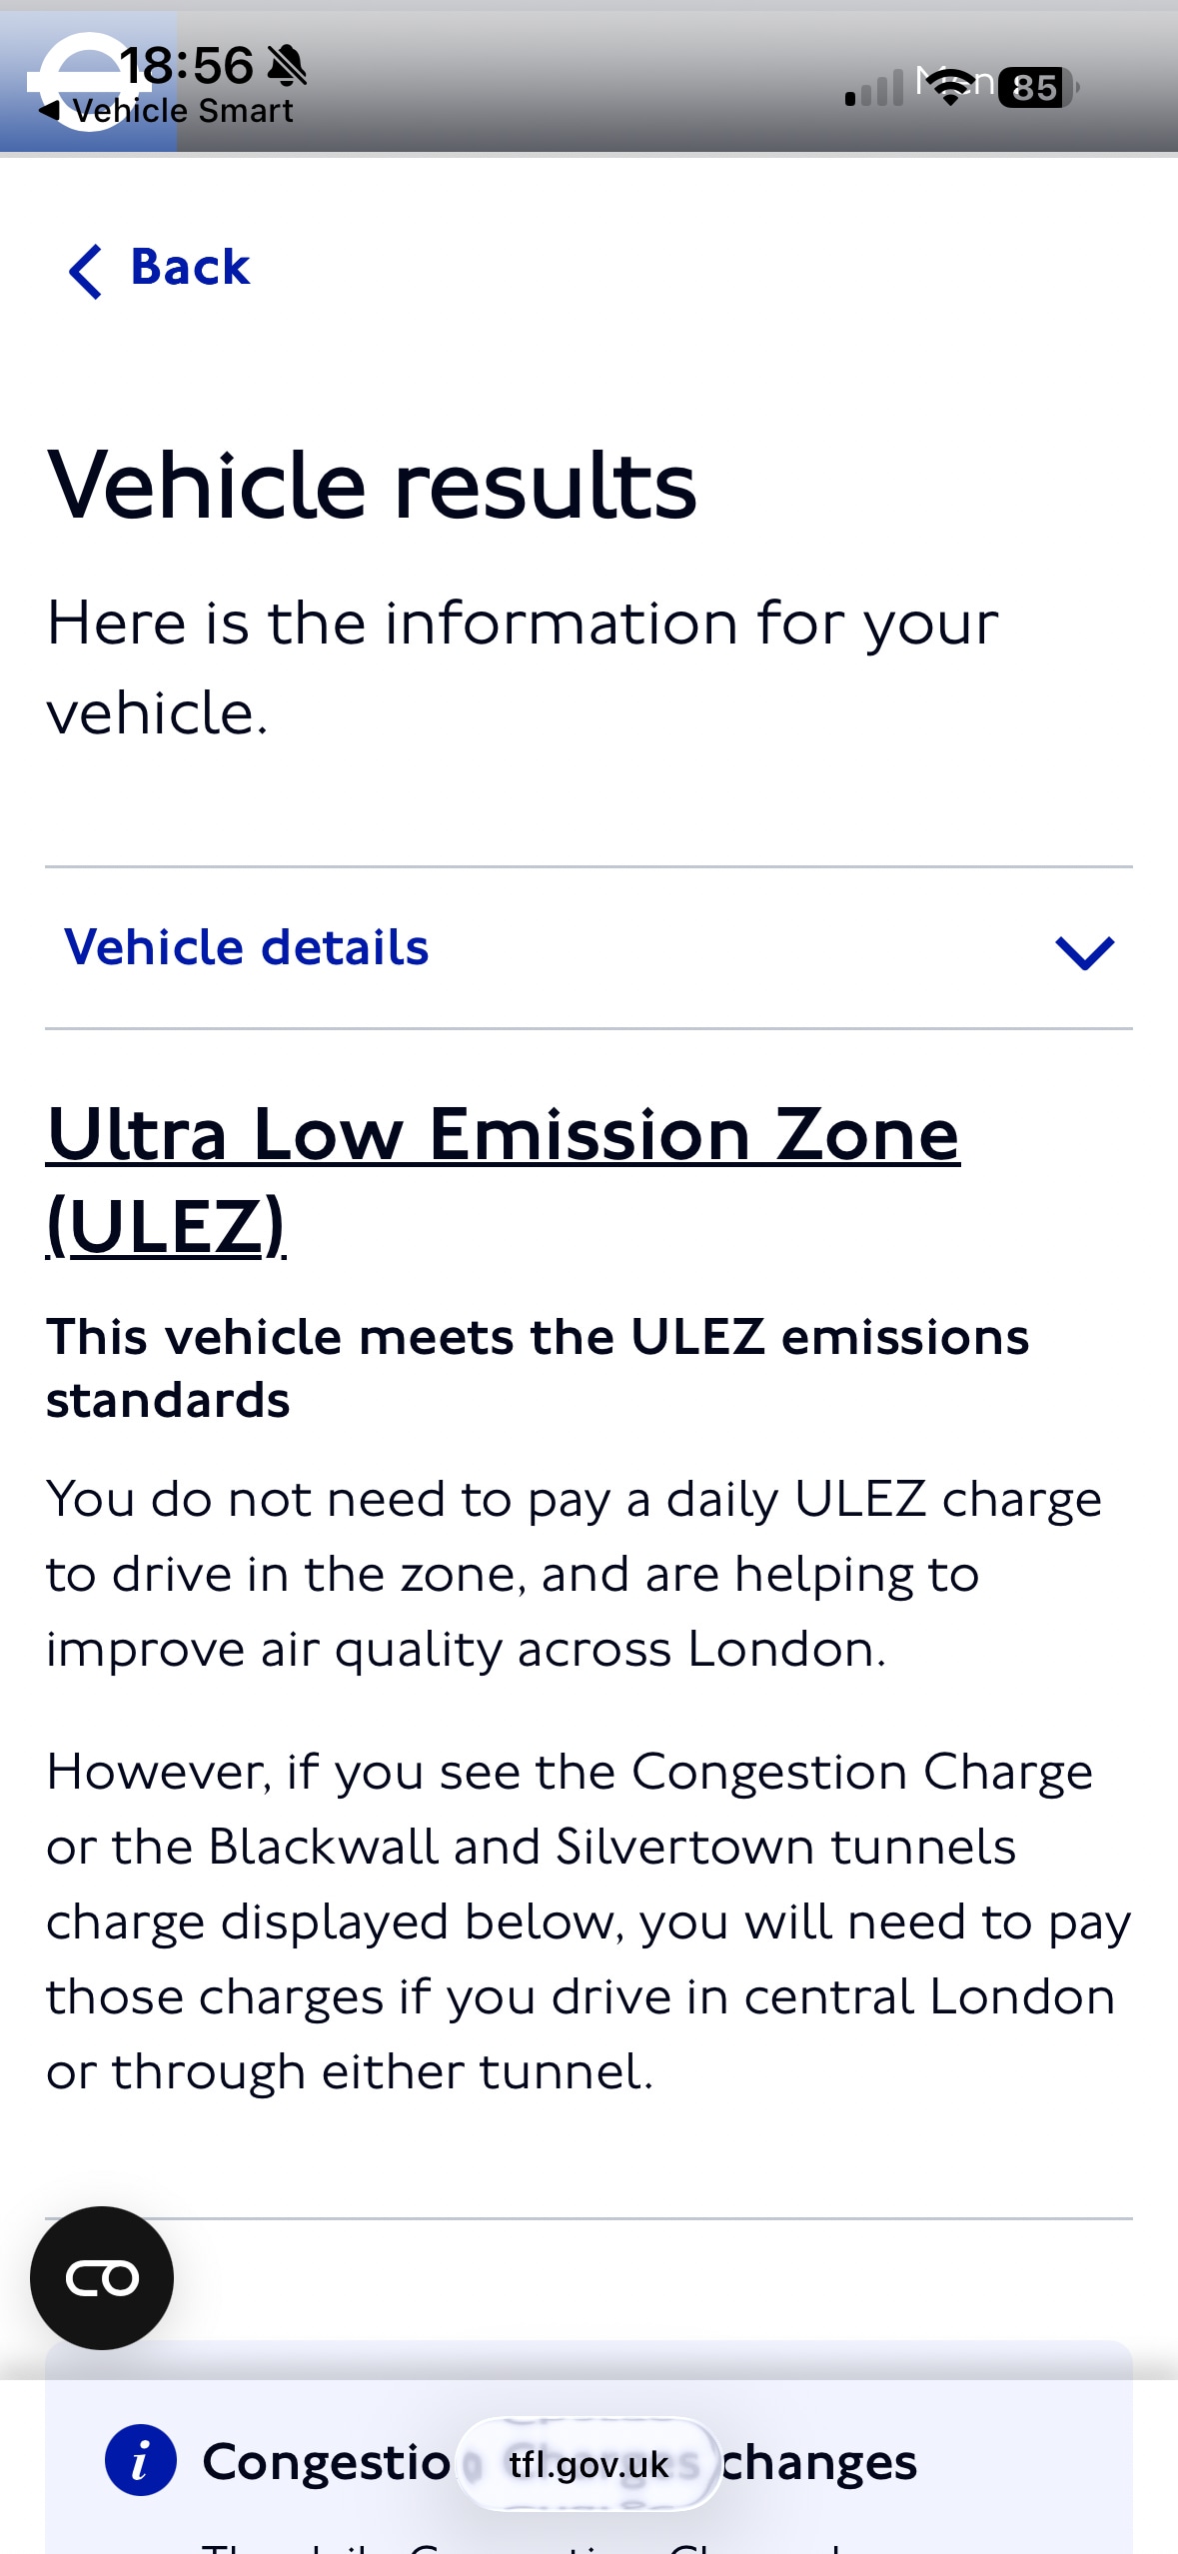This screenshot has height=2554, width=1178.
Task: Tap the Wi-Fi status icon
Action: (x=951, y=87)
